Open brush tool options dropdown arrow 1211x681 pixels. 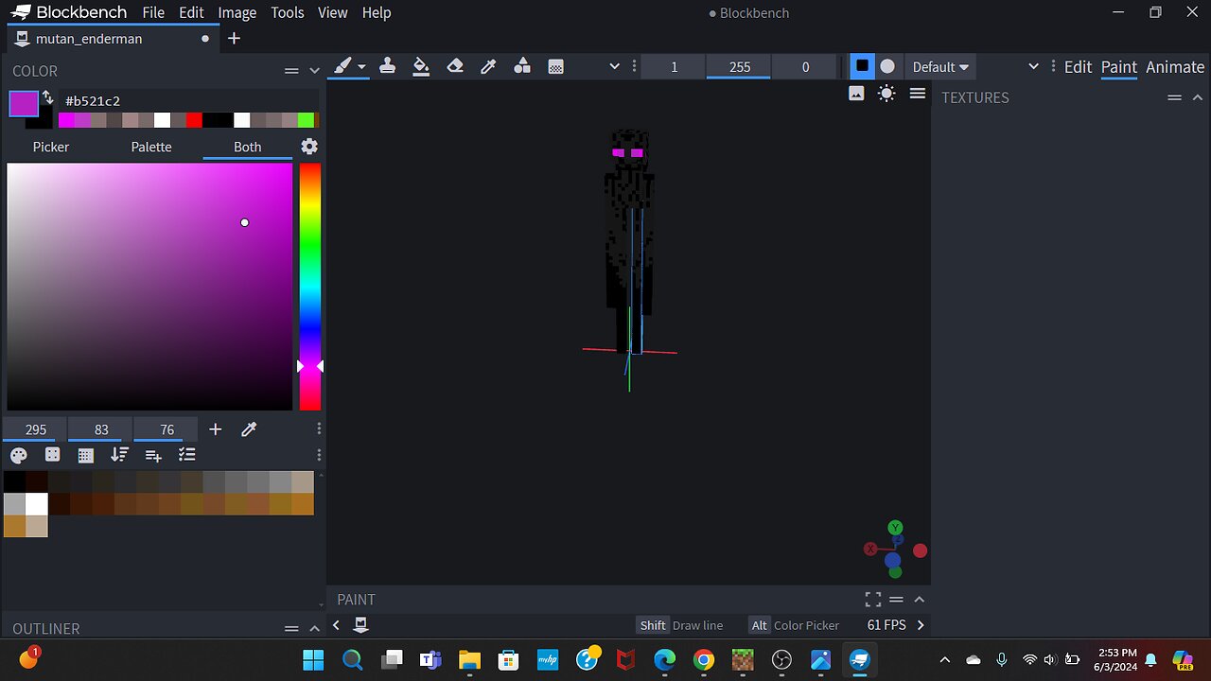[361, 67]
